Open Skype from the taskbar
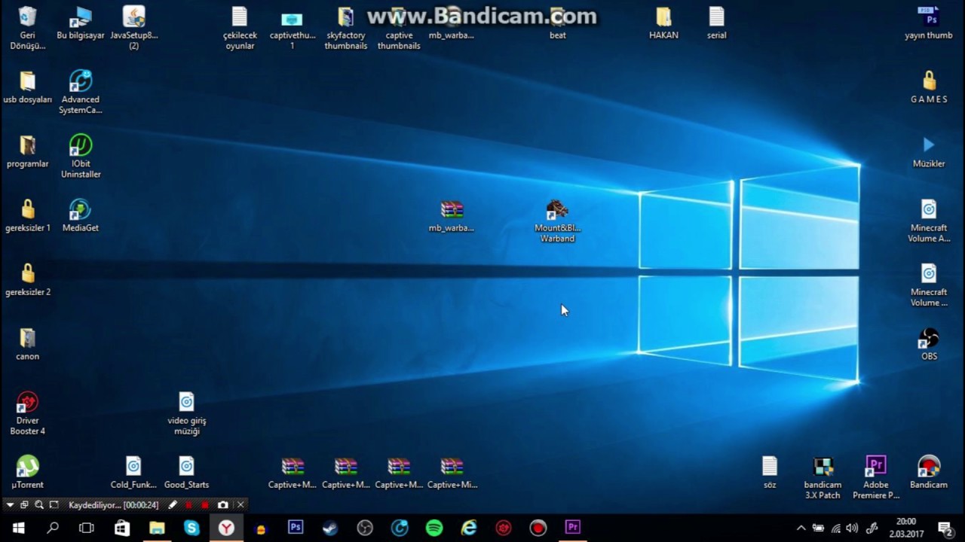 tap(191, 528)
